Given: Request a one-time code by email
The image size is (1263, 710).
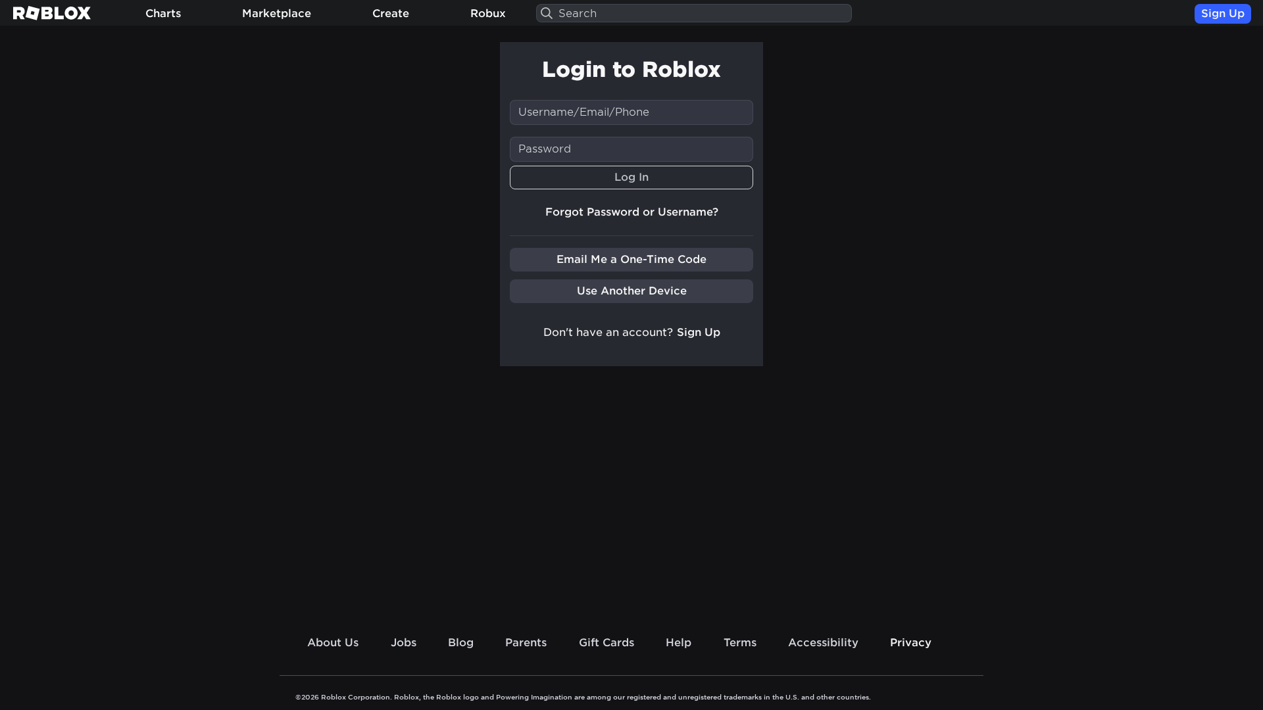Looking at the screenshot, I should [x=631, y=259].
